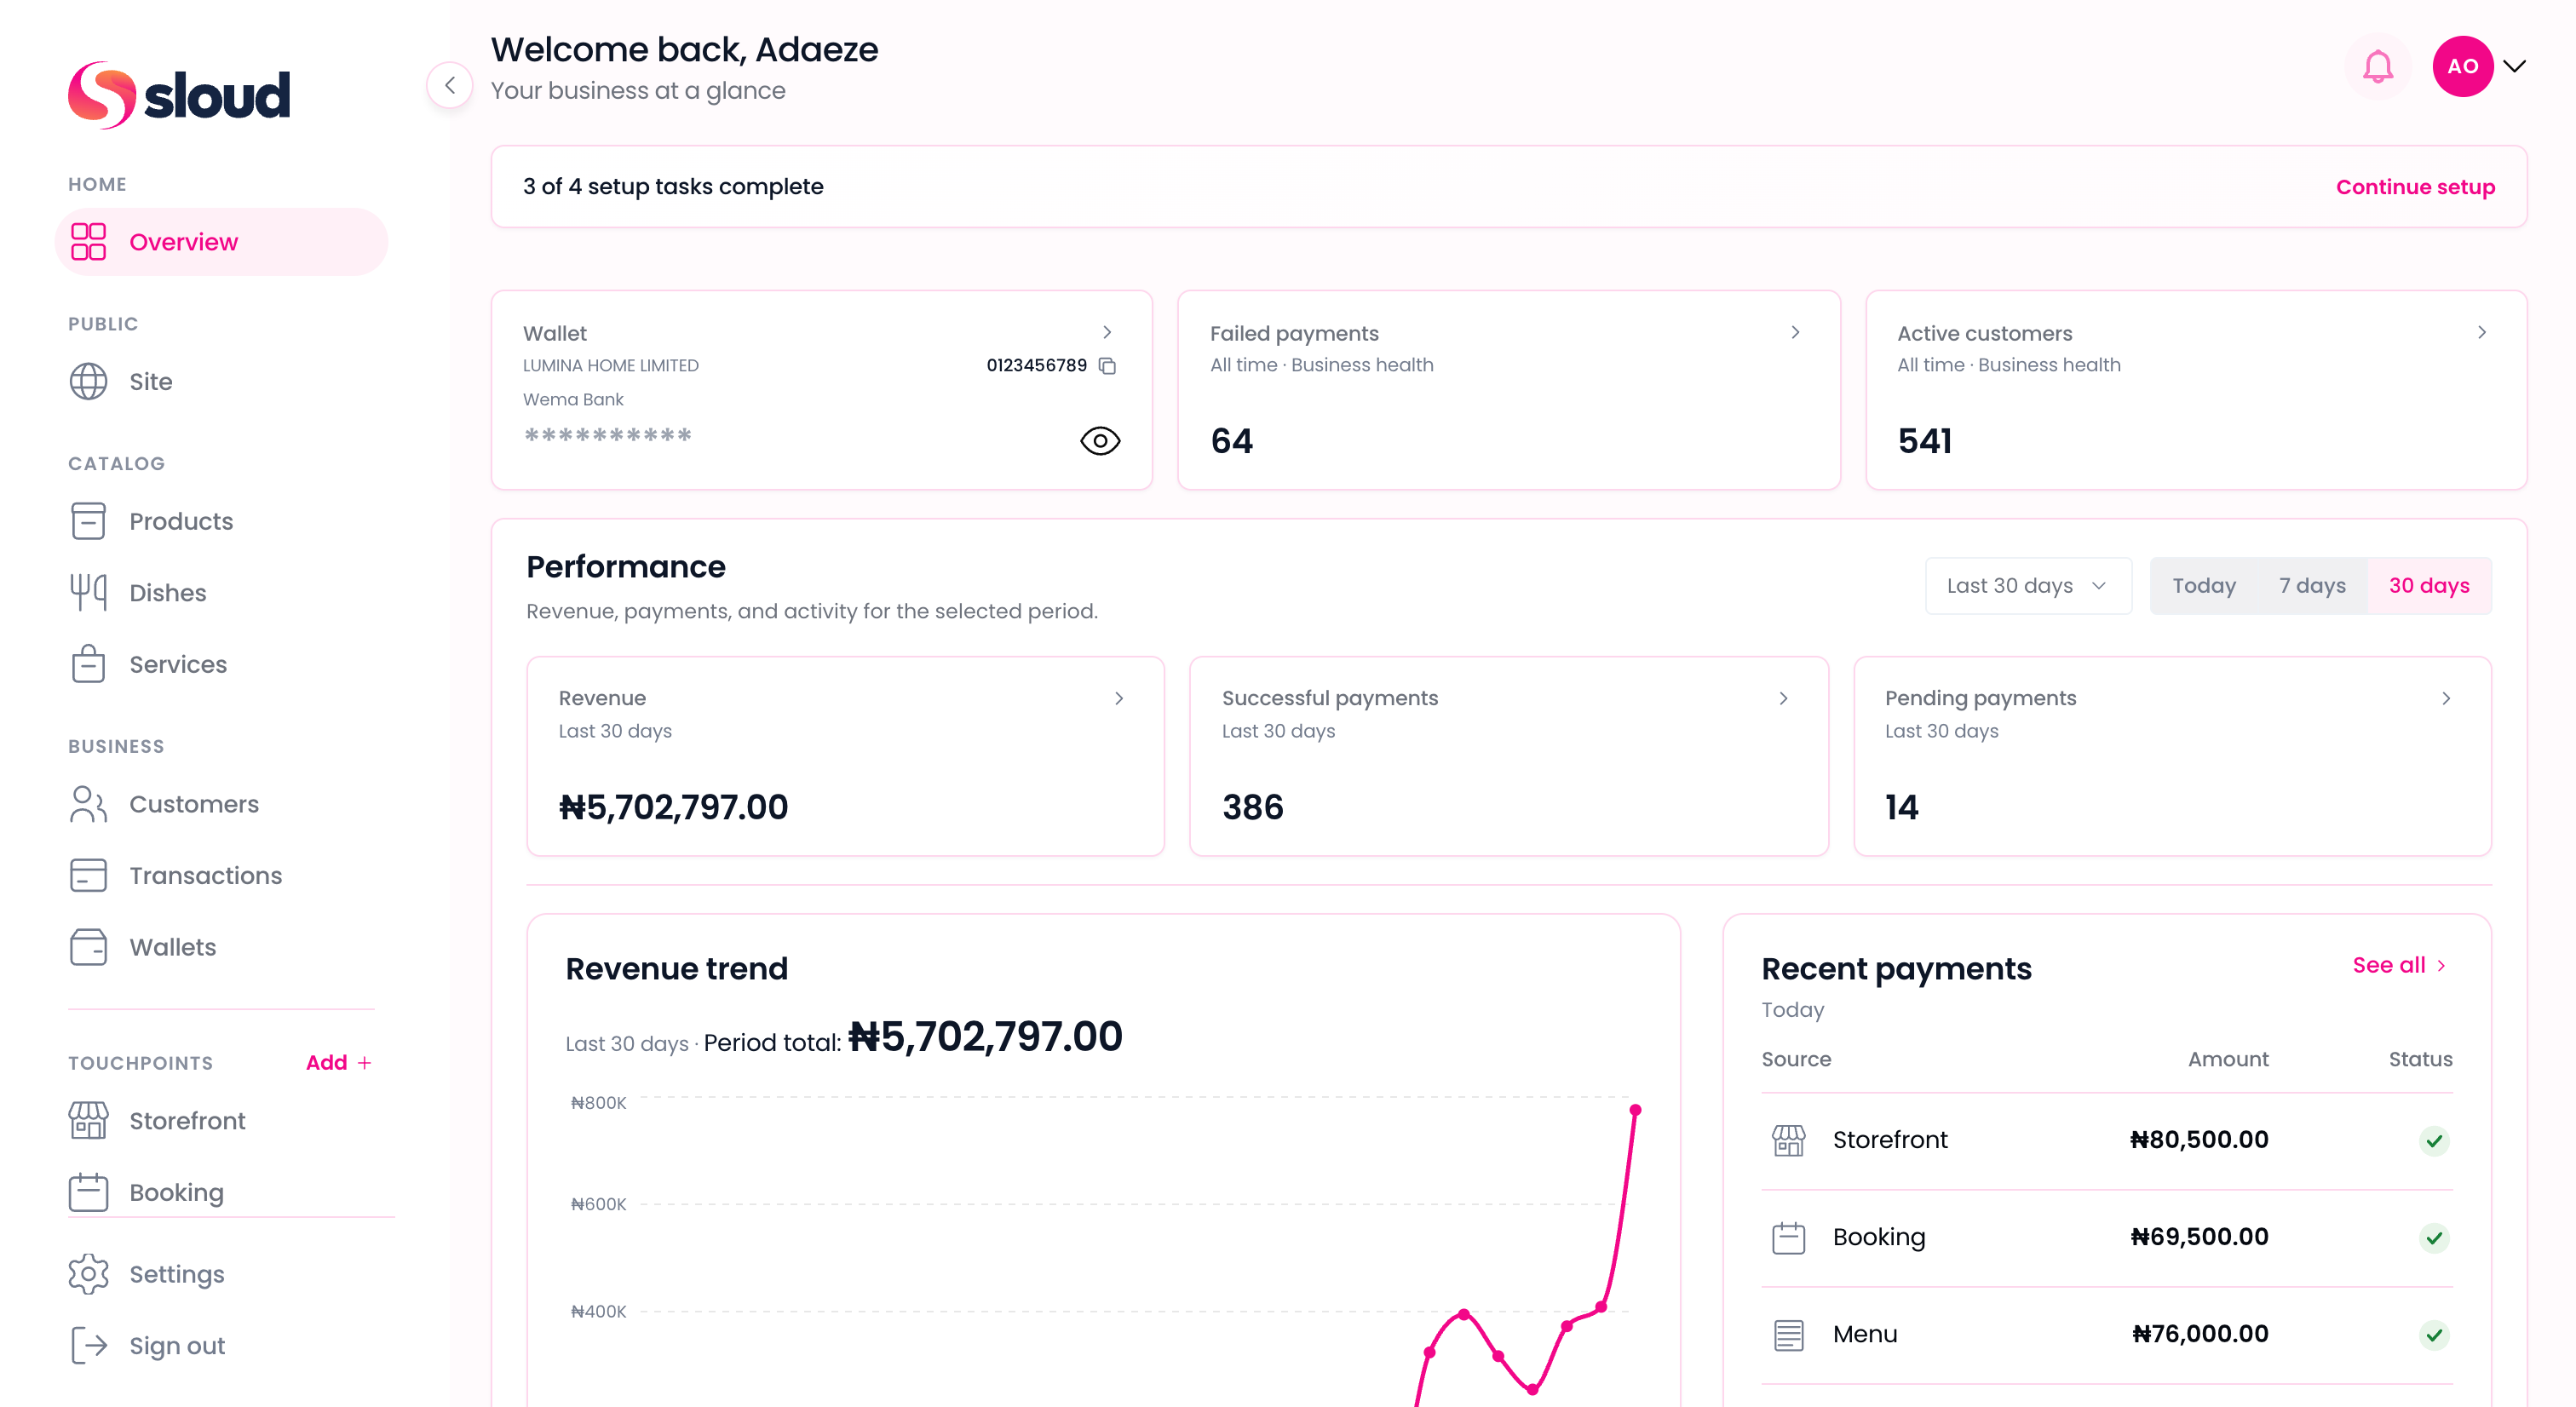Screen dimensions: 2576x1407
Task: Open the notifications bell
Action: point(2377,67)
